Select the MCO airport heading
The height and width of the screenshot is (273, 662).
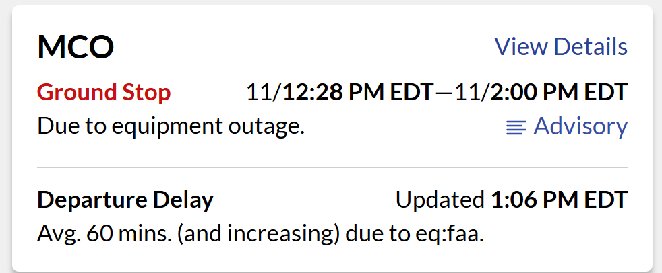(76, 48)
